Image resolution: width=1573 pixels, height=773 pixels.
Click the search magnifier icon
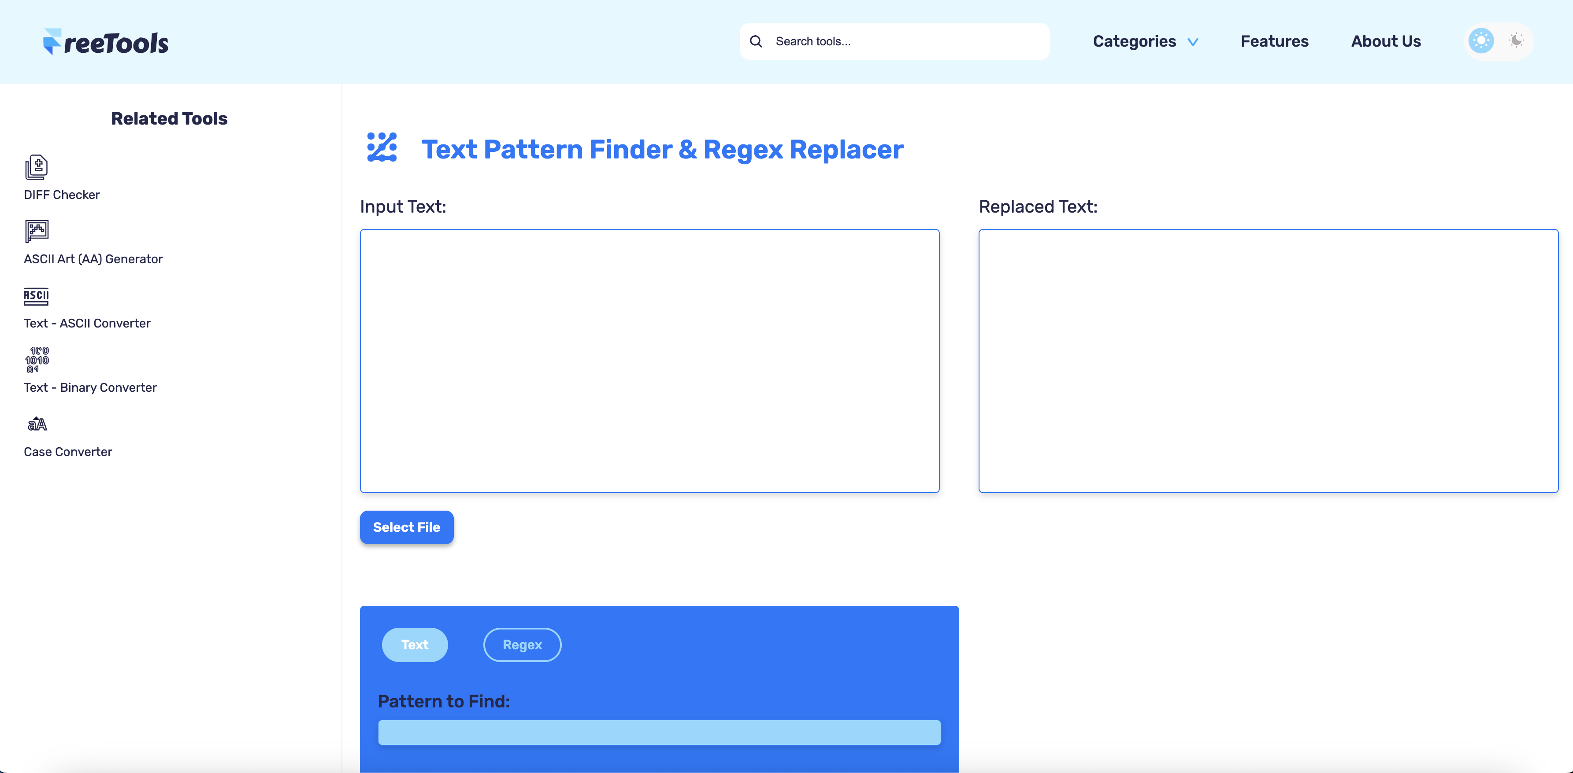click(x=756, y=41)
